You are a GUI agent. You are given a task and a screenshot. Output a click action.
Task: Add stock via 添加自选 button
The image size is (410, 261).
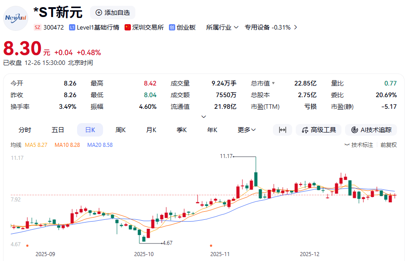[x=112, y=13]
